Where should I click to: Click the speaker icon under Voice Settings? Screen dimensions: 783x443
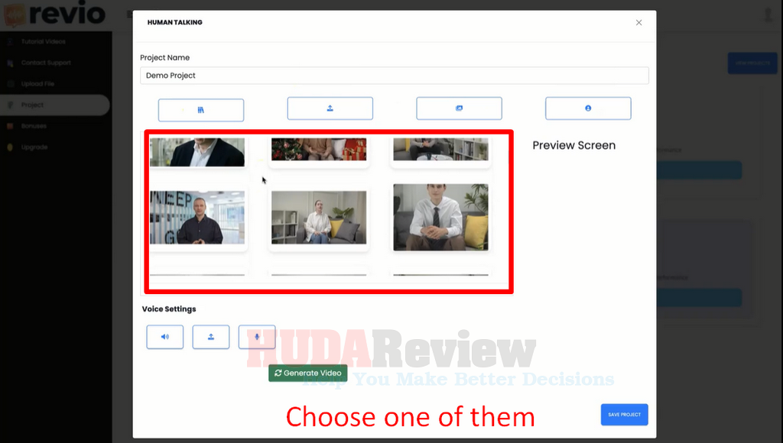(164, 337)
